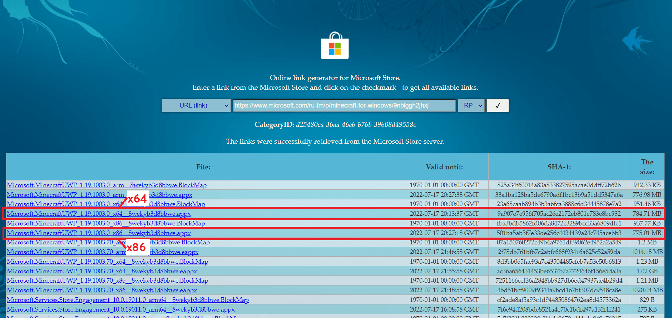Select expiry '2022-07-17 21:55:58 GMT'
Viewport: 672px width, 318px height.
[444, 271]
